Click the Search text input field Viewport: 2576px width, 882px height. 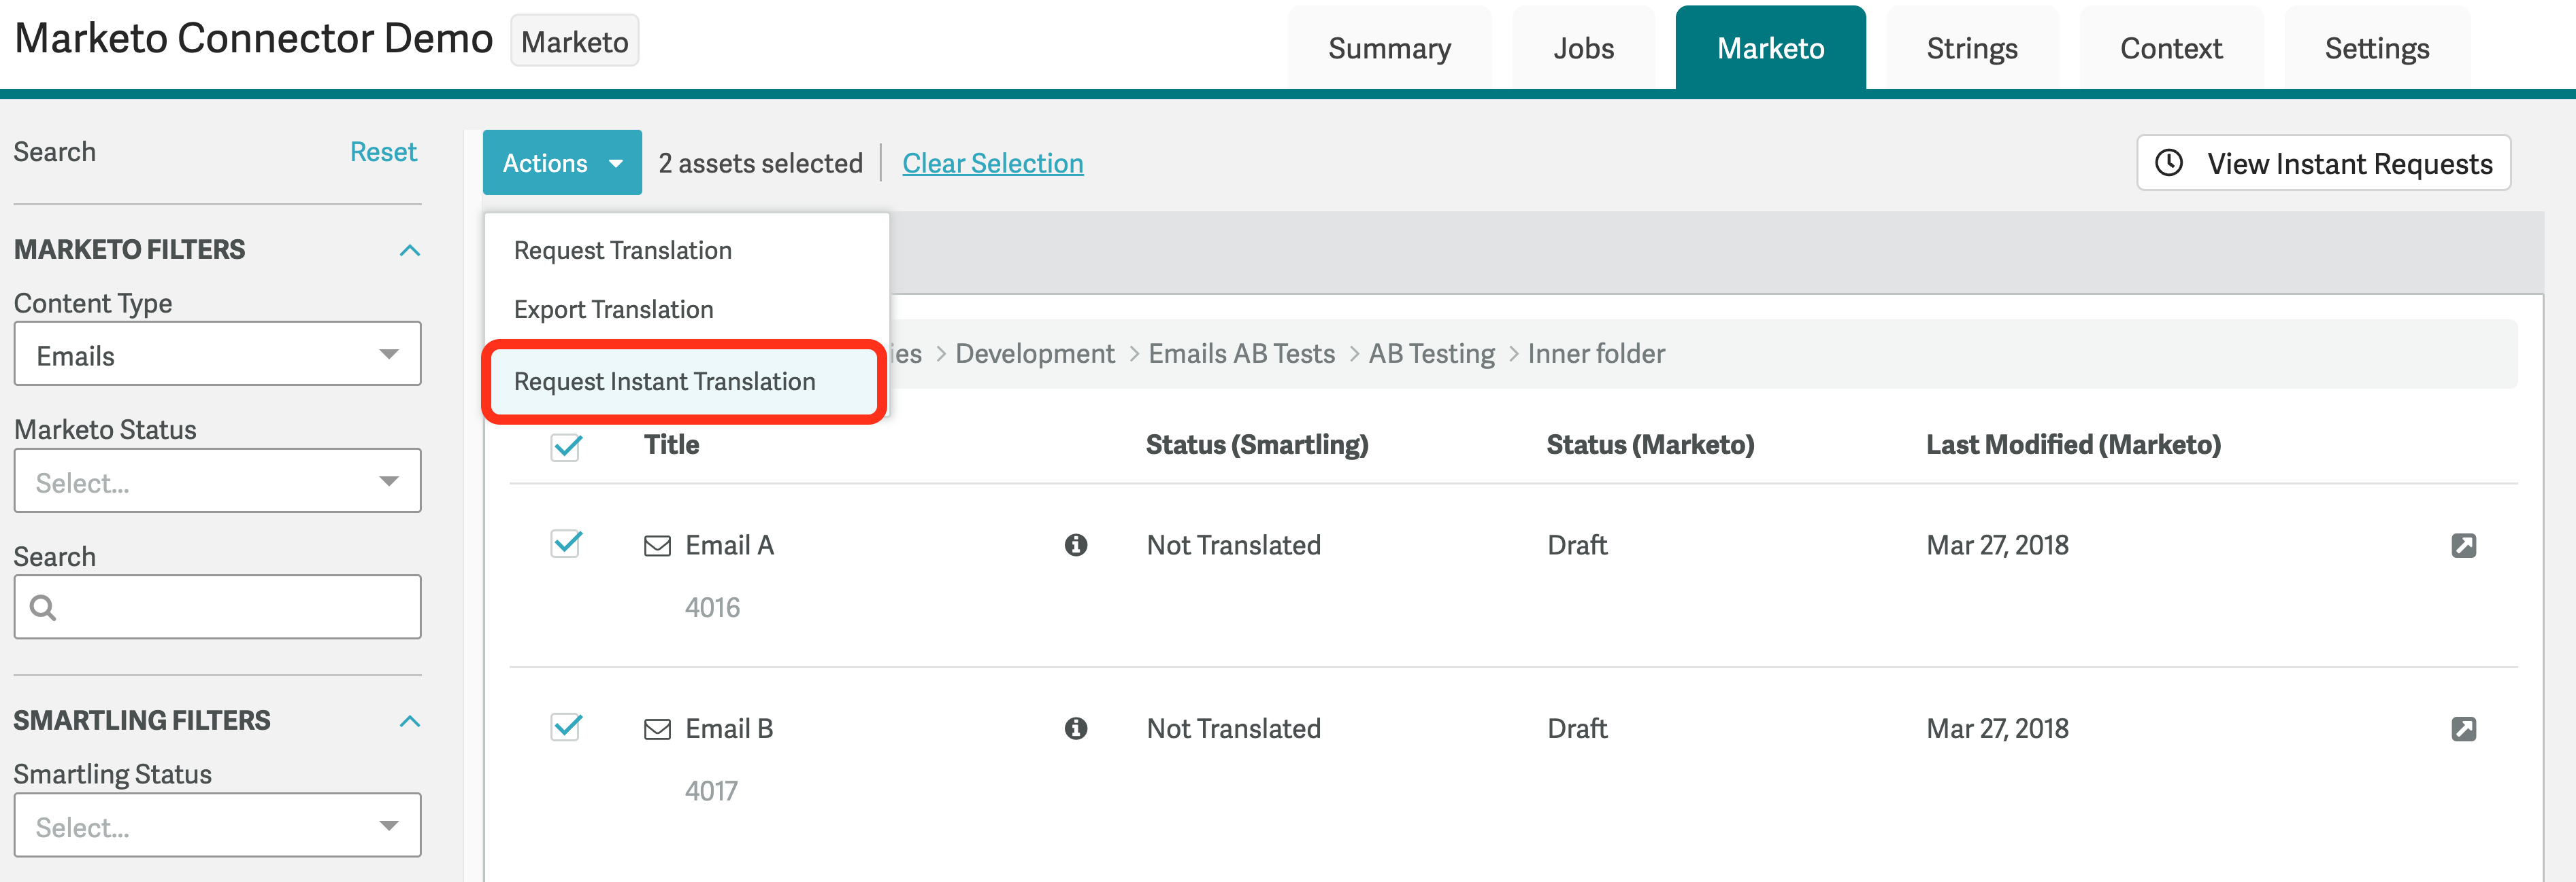coord(217,606)
